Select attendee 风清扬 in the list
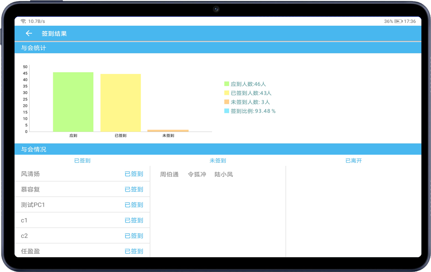Viewport: 431px width, 272px height. (x=31, y=174)
